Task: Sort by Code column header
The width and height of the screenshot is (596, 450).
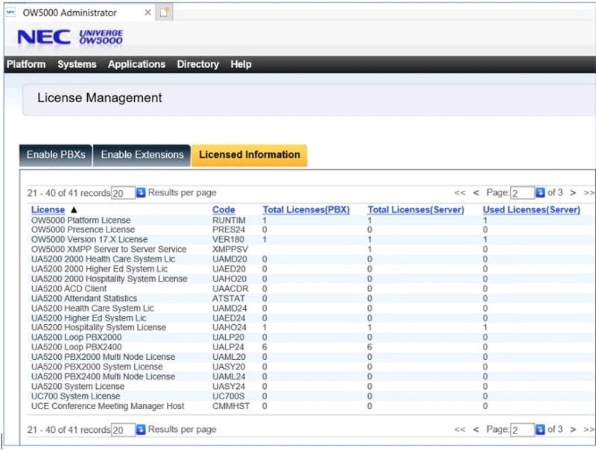Action: (223, 210)
